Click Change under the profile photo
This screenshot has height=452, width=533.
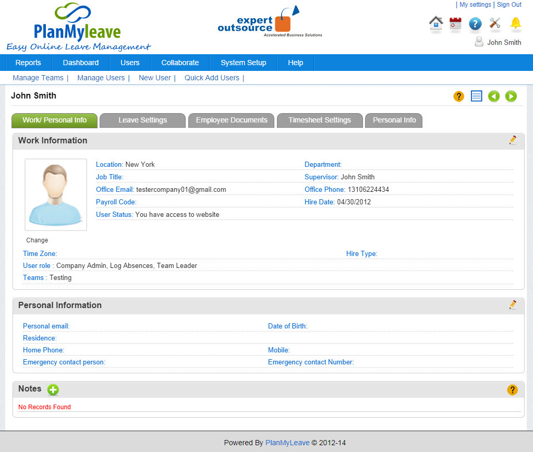[37, 240]
